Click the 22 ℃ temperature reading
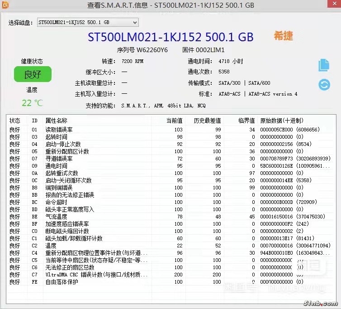341x309 pixels. point(32,103)
